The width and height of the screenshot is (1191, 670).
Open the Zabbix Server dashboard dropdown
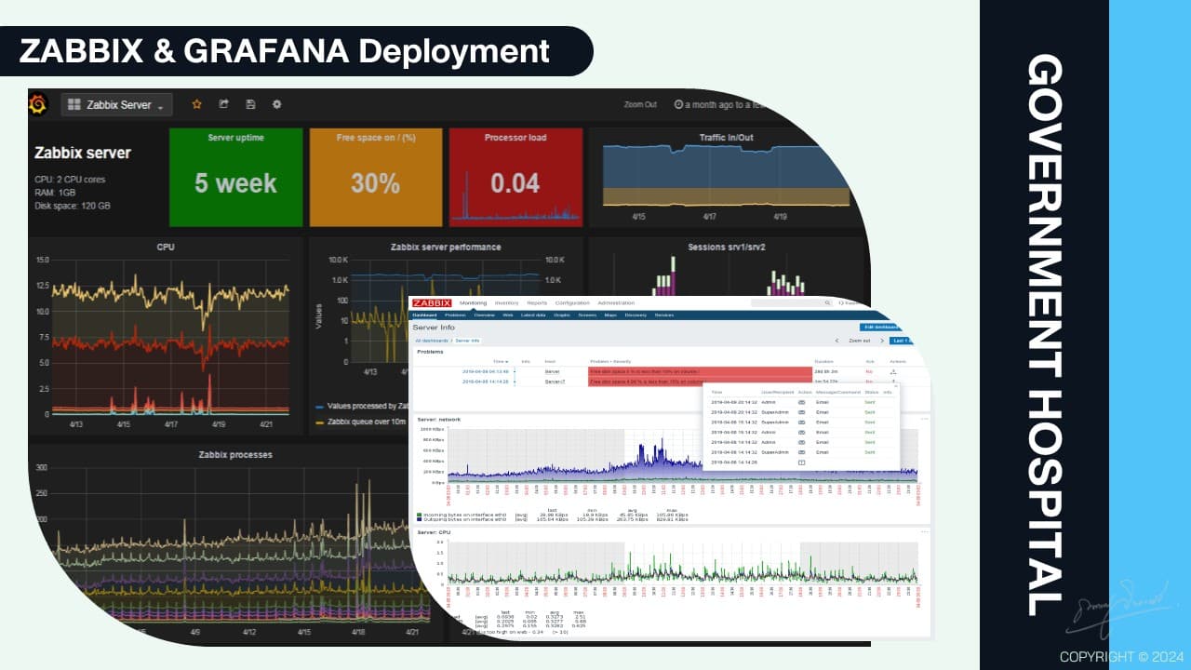coord(116,105)
